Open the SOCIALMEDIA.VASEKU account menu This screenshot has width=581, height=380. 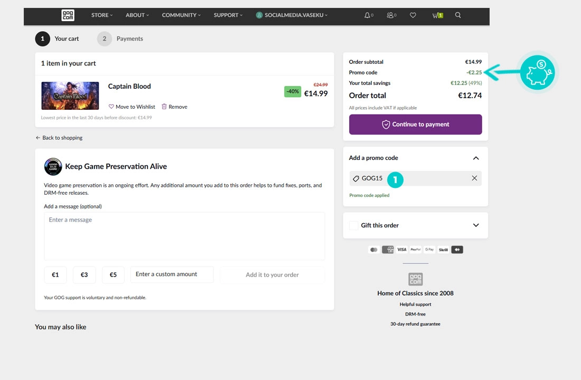click(x=292, y=15)
